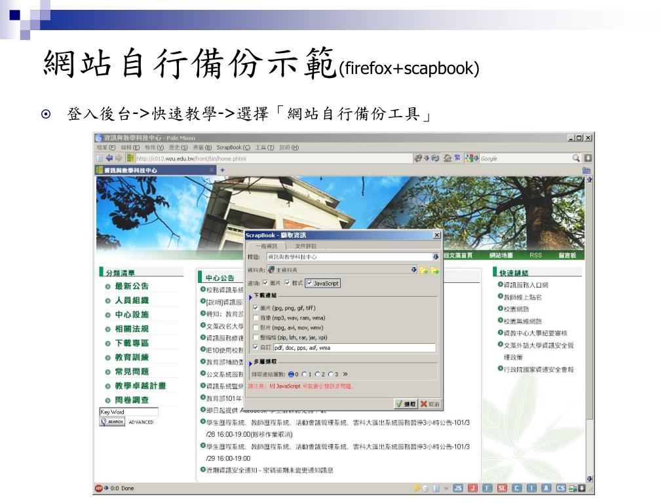
Task: Click the new folder icon in ScrapBook dialog
Action: click(424, 270)
